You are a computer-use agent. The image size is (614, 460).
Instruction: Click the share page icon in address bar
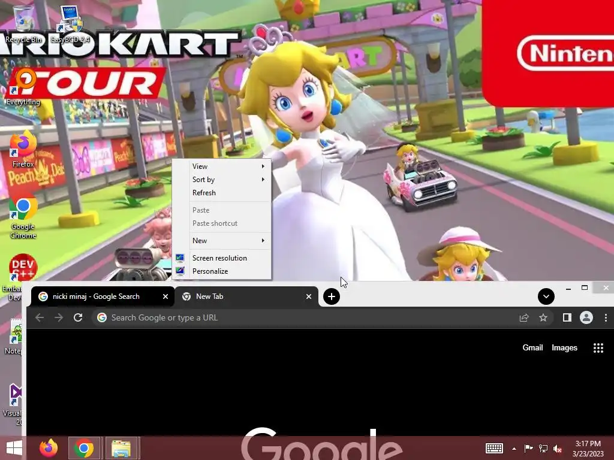pos(524,317)
